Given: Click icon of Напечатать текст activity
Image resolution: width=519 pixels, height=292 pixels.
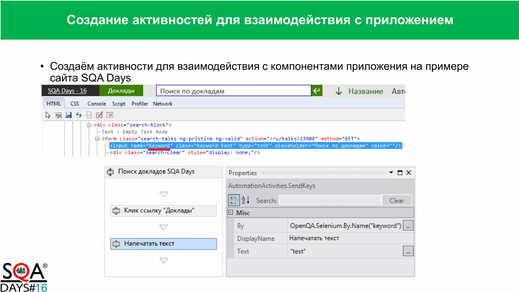Looking at the screenshot, I should point(116,244).
